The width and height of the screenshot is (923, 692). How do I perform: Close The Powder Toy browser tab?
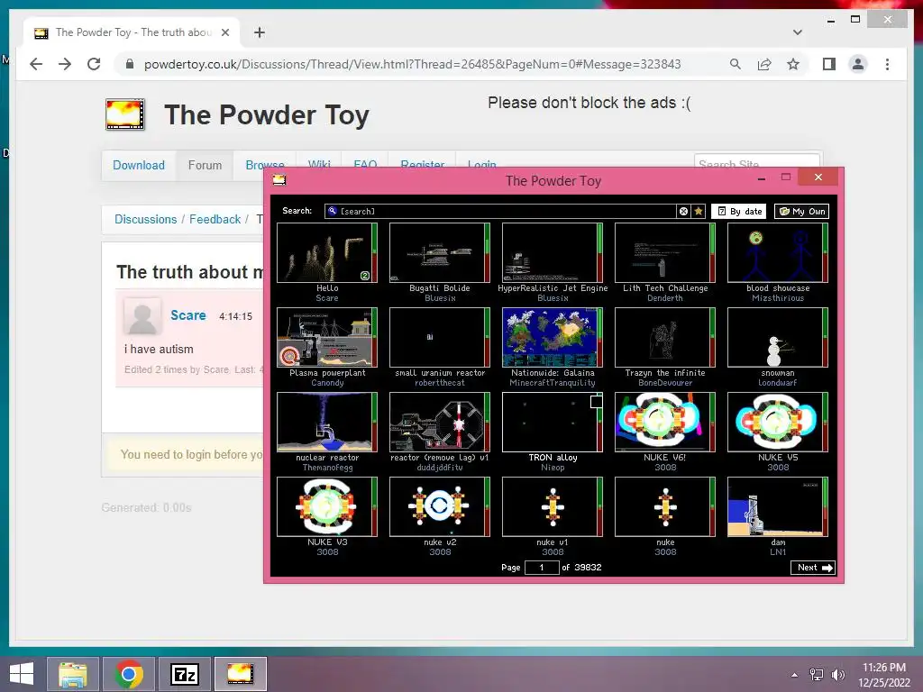(224, 32)
